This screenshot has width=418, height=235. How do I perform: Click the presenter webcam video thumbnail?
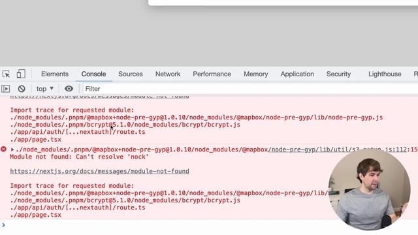(369, 189)
